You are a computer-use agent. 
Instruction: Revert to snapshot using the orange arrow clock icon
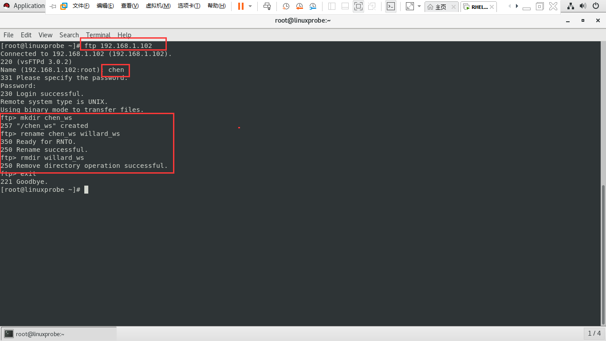click(x=299, y=6)
